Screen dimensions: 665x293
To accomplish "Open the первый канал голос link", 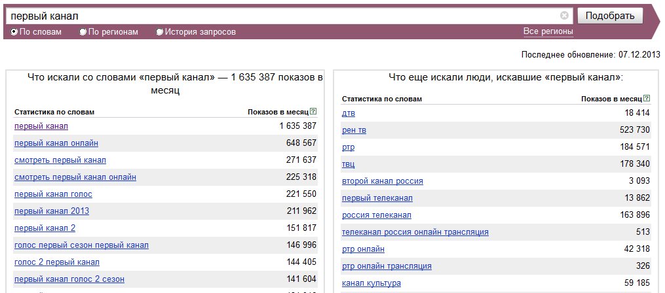I will [54, 194].
